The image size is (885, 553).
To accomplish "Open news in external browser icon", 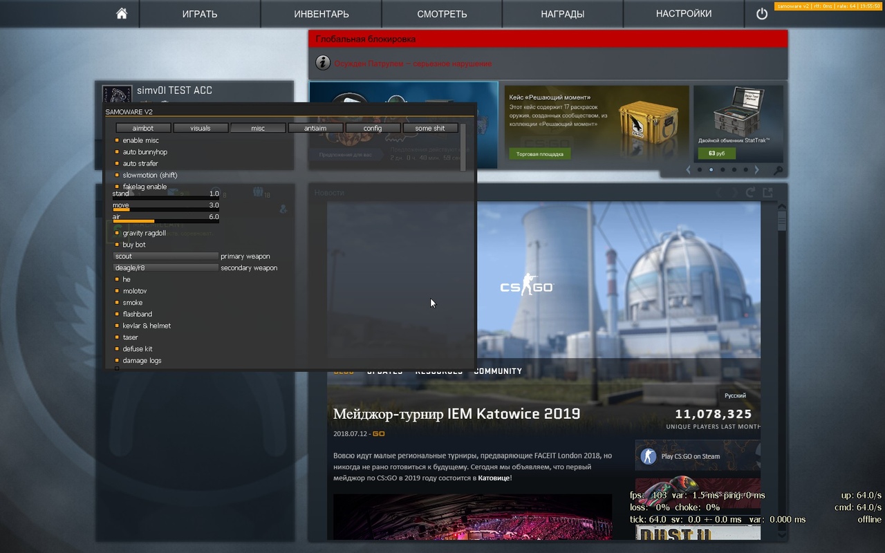I will pyautogui.click(x=767, y=192).
